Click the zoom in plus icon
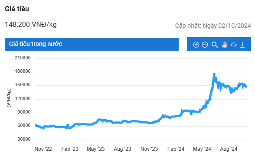Viewport: 255px width, 156px height. pyautogui.click(x=196, y=45)
